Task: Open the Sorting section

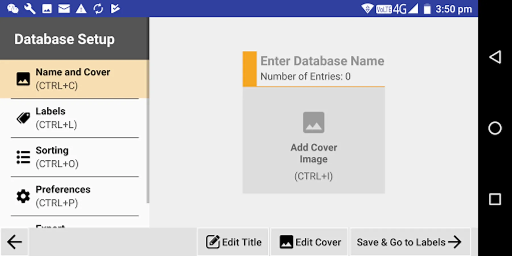Action: click(x=75, y=157)
